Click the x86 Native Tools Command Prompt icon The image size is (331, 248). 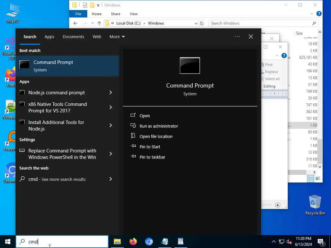point(22,104)
